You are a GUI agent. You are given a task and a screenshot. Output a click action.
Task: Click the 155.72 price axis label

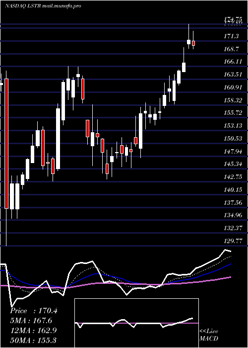pos(233,113)
